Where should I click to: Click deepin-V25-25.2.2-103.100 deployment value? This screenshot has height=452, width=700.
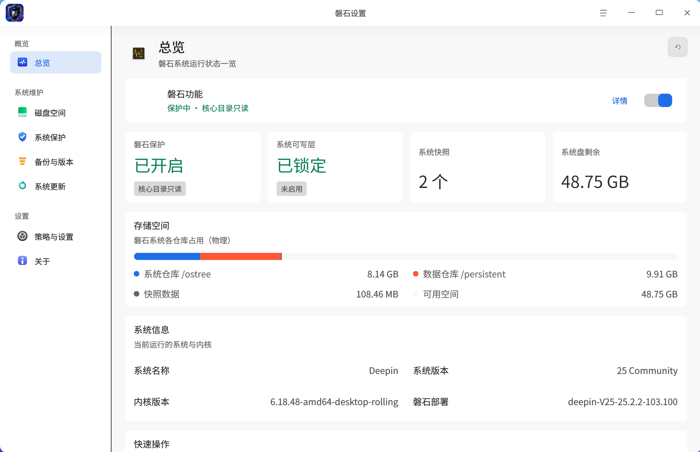623,402
